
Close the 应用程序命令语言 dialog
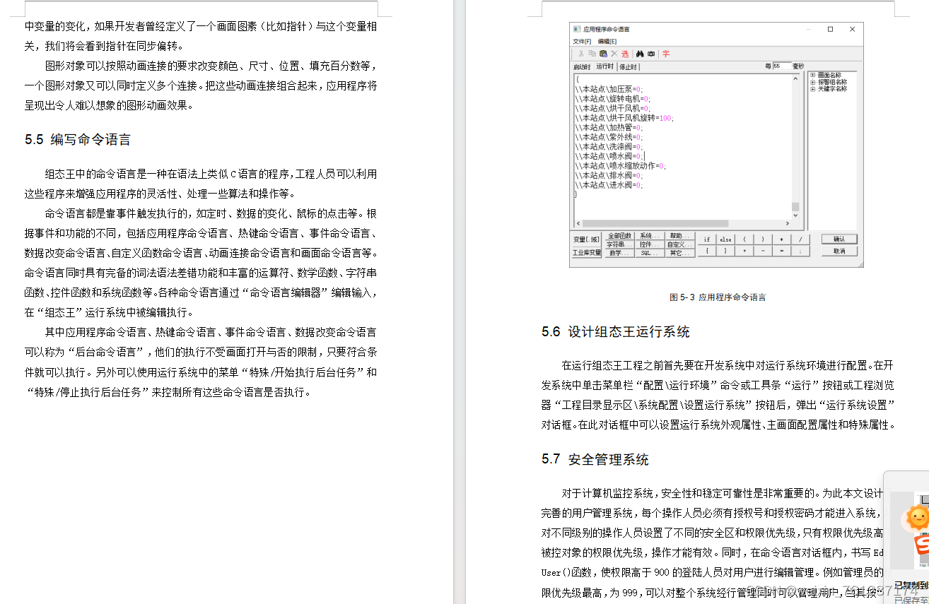(x=853, y=30)
